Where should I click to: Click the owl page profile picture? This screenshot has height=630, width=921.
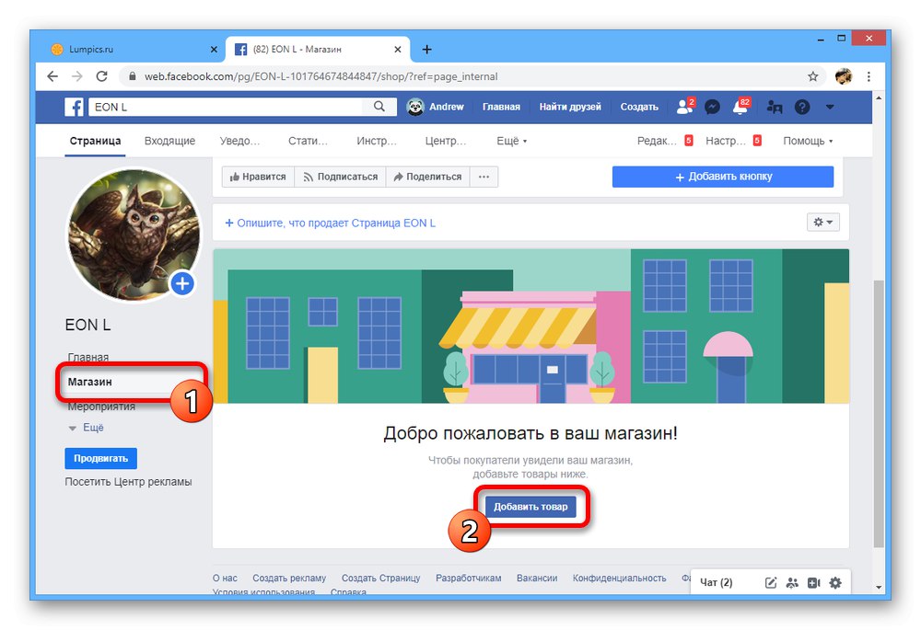134,235
